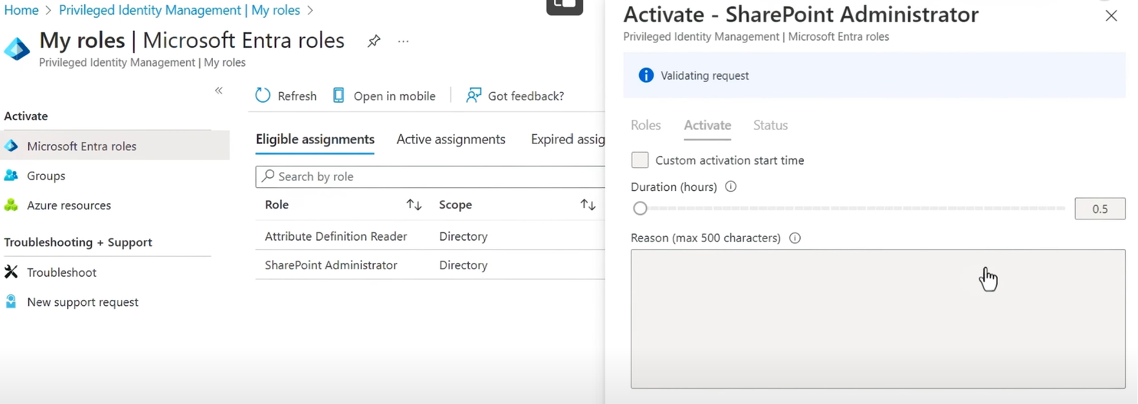
Task: Click the Got feedback person icon
Action: click(474, 96)
